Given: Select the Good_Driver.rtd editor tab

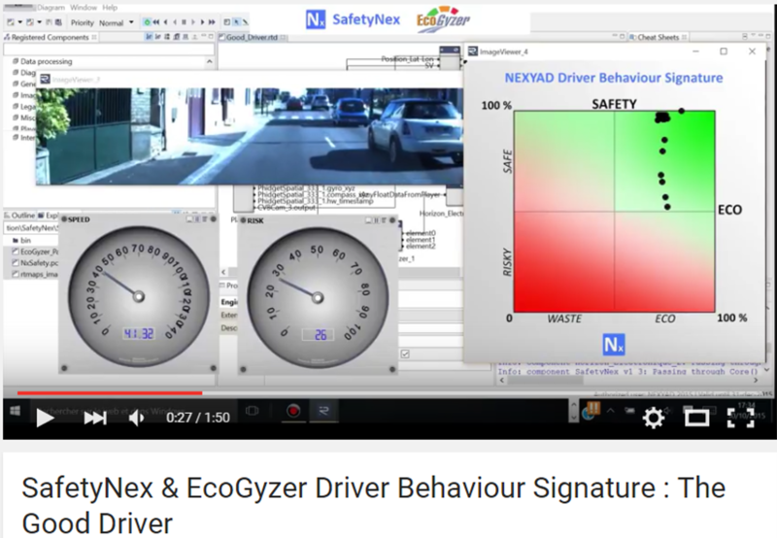Looking at the screenshot, I should [x=253, y=37].
